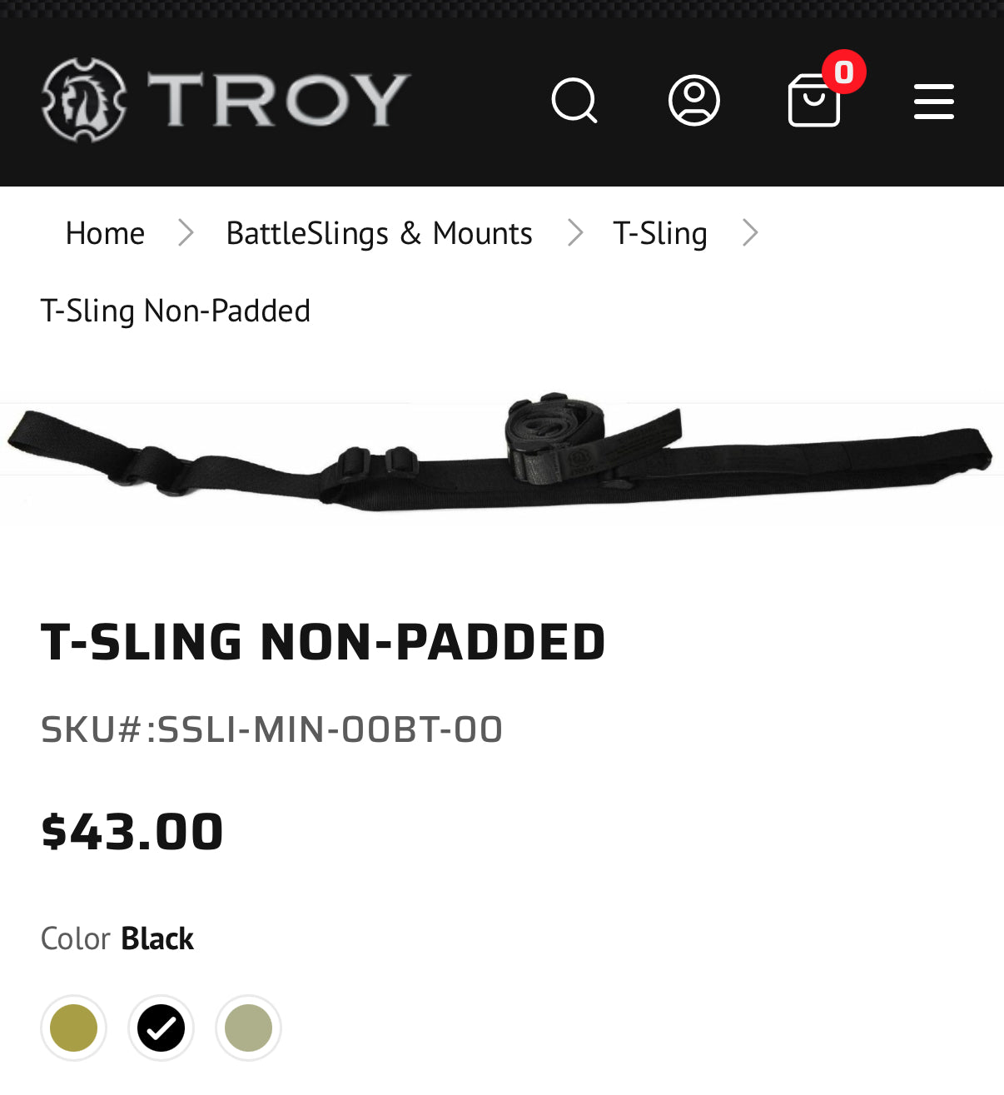The height and width of the screenshot is (1095, 1004).
Task: Click the SKU number text
Action: [x=271, y=729]
